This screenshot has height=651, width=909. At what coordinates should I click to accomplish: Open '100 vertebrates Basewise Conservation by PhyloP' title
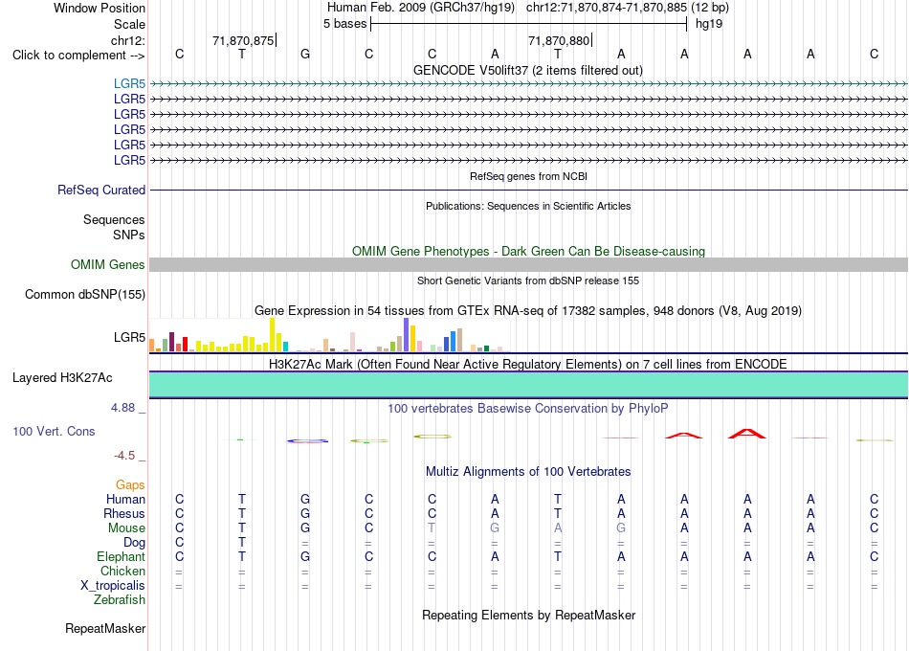coord(528,409)
